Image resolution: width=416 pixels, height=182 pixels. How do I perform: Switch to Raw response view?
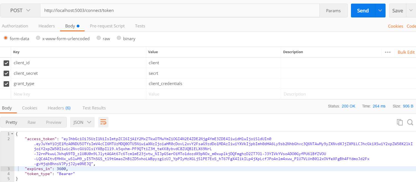pyautogui.click(x=32, y=122)
